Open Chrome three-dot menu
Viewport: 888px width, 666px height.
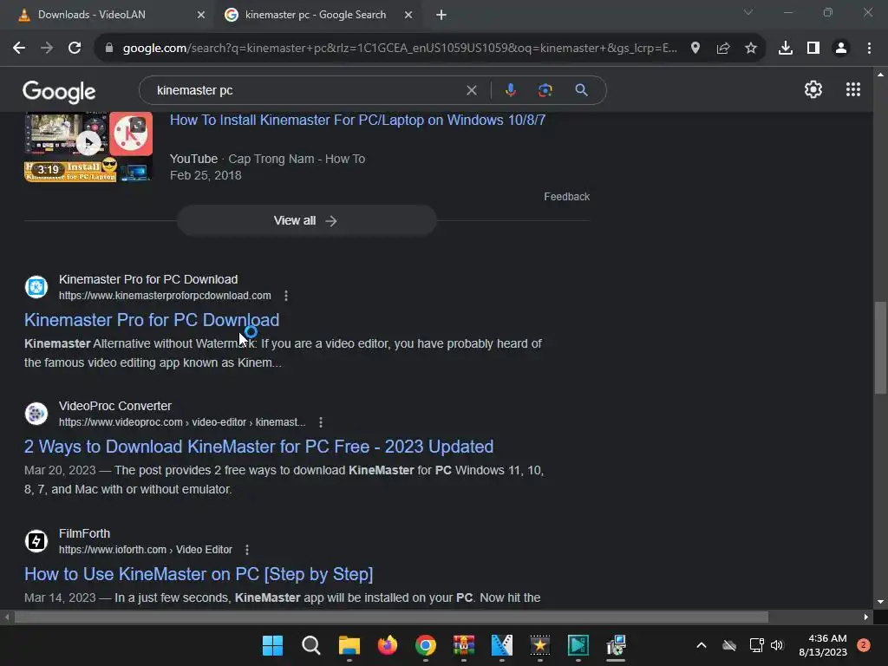[869, 49]
